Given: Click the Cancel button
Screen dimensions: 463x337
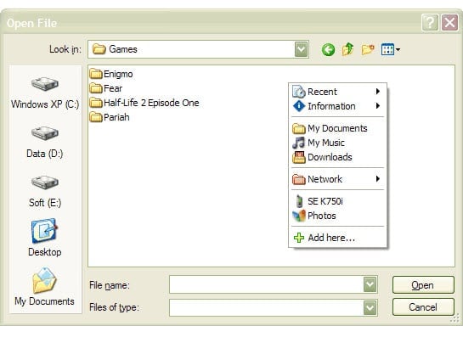Looking at the screenshot, I should point(423,307).
